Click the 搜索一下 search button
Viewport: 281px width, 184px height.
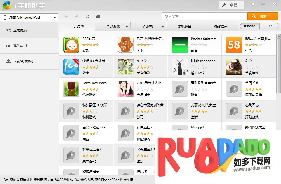[x=263, y=16]
